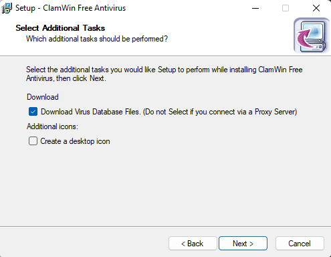The height and width of the screenshot is (257, 331).
Task: Click the 'Which additional tasks should be performed?' text
Action: pos(97,39)
